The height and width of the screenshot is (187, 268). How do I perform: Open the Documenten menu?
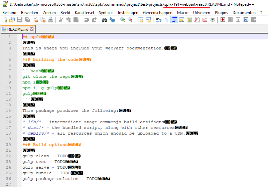tap(244, 13)
